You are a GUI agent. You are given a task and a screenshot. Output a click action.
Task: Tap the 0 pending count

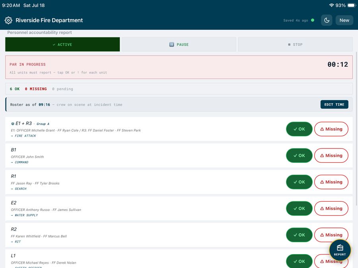tap(62, 89)
